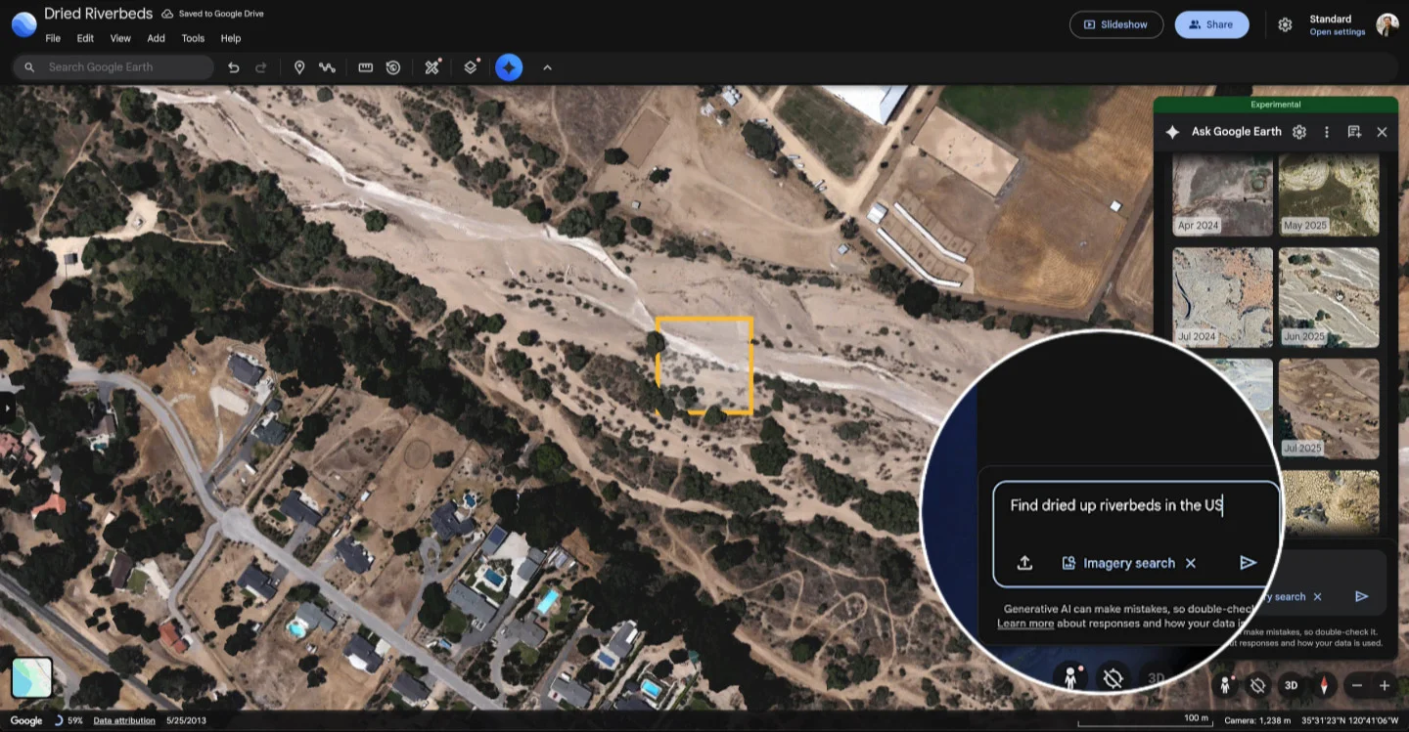Open the ruler measurement tool
Image resolution: width=1409 pixels, height=732 pixels.
pyautogui.click(x=365, y=66)
